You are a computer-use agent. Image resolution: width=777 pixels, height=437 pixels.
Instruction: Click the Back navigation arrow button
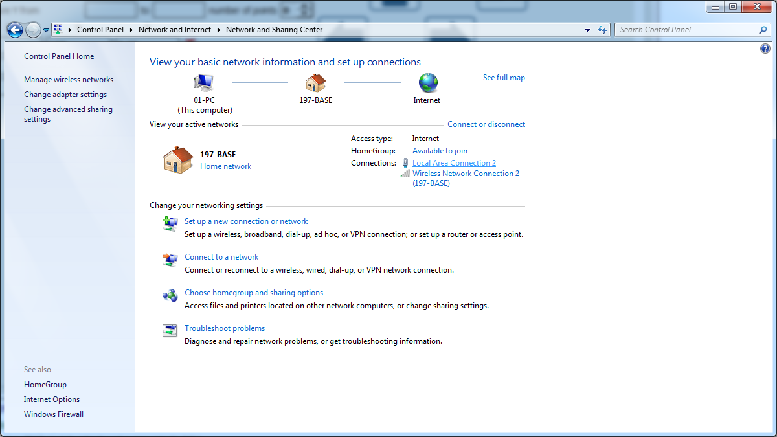[15, 30]
